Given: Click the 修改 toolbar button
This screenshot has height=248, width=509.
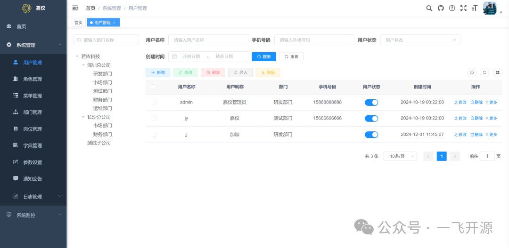Looking at the screenshot, I should (x=185, y=72).
